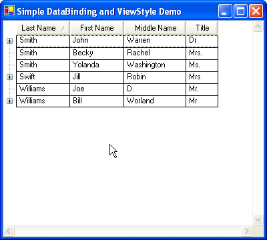
Task: Select the cell 'Bill'
Action: coord(97,101)
